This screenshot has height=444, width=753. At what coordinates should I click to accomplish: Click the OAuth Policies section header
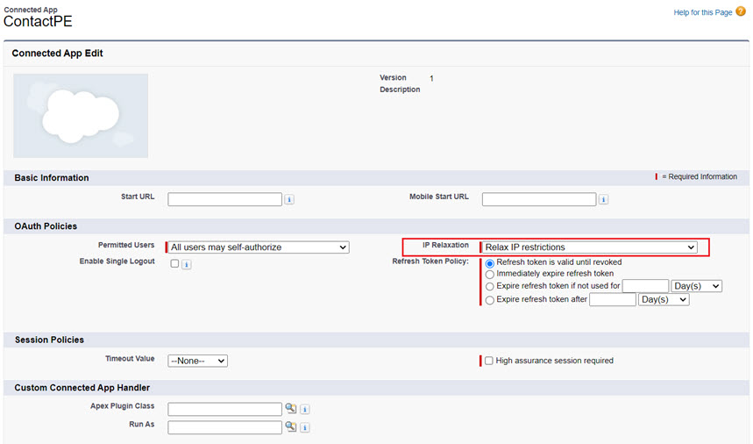(46, 226)
